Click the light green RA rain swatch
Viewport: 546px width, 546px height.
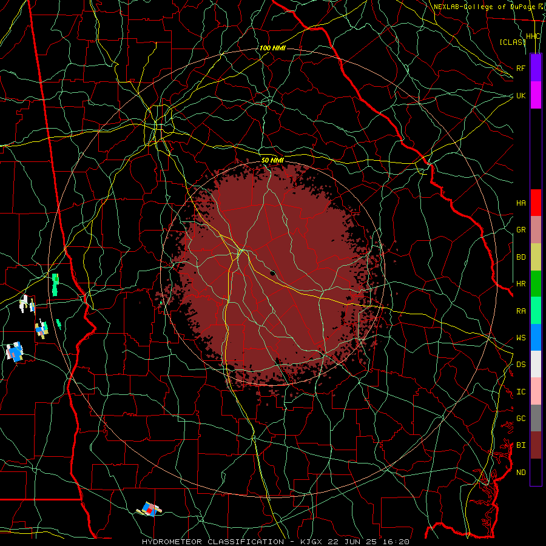(x=536, y=311)
